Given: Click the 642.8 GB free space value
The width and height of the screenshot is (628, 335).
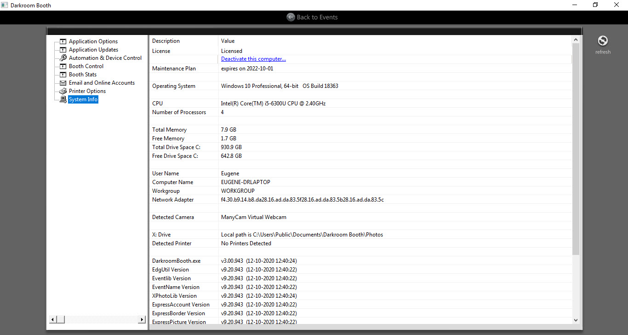Looking at the screenshot, I should 231,156.
